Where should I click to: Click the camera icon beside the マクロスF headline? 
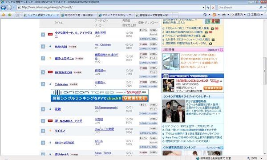pyautogui.click(x=204, y=36)
